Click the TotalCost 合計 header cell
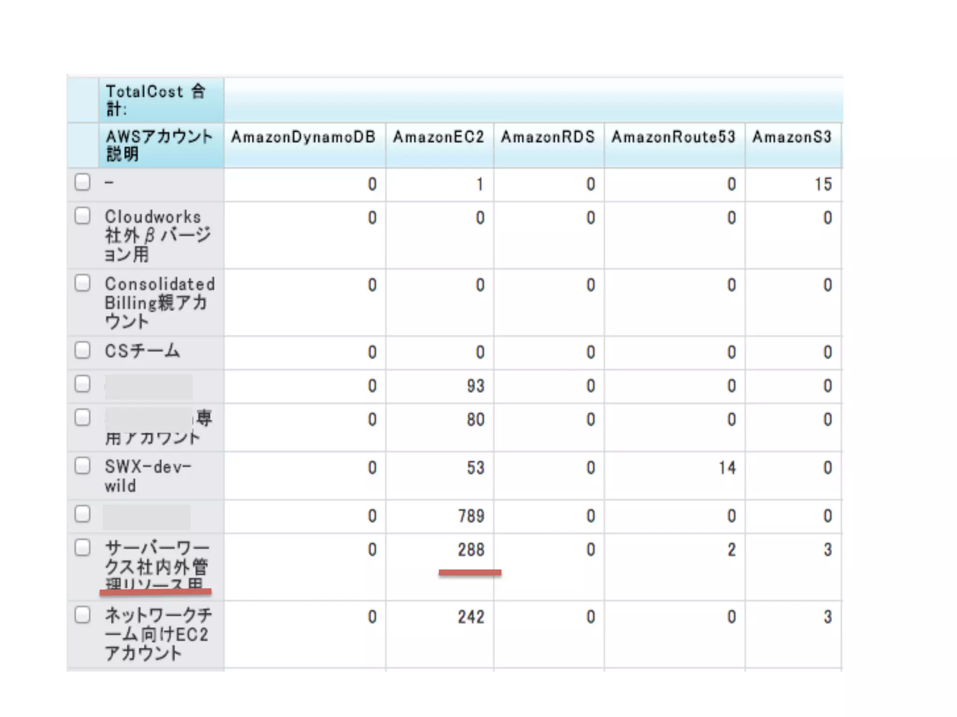957x717 pixels. pos(156,100)
